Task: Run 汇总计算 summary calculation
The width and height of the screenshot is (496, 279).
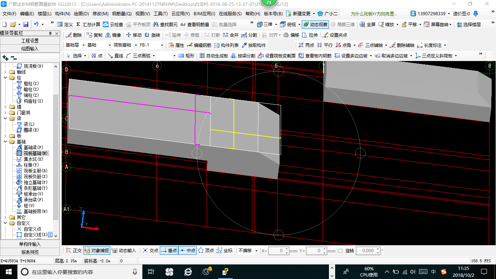Action: [88, 24]
